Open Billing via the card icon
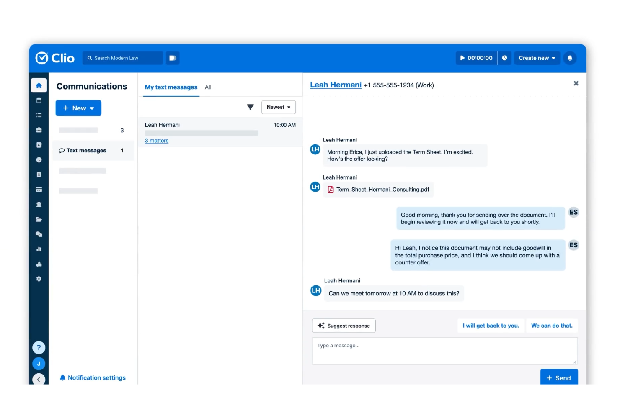Image resolution: width=620 pixels, height=413 pixels. point(39,189)
